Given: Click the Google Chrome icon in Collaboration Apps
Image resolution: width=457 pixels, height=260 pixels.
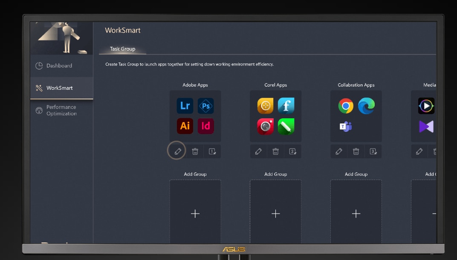Looking at the screenshot, I should pos(346,106).
